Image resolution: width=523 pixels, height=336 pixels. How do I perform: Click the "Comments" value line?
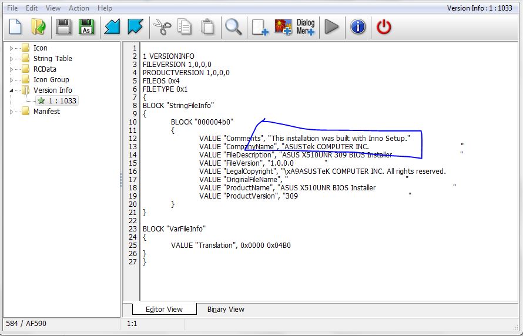point(305,138)
